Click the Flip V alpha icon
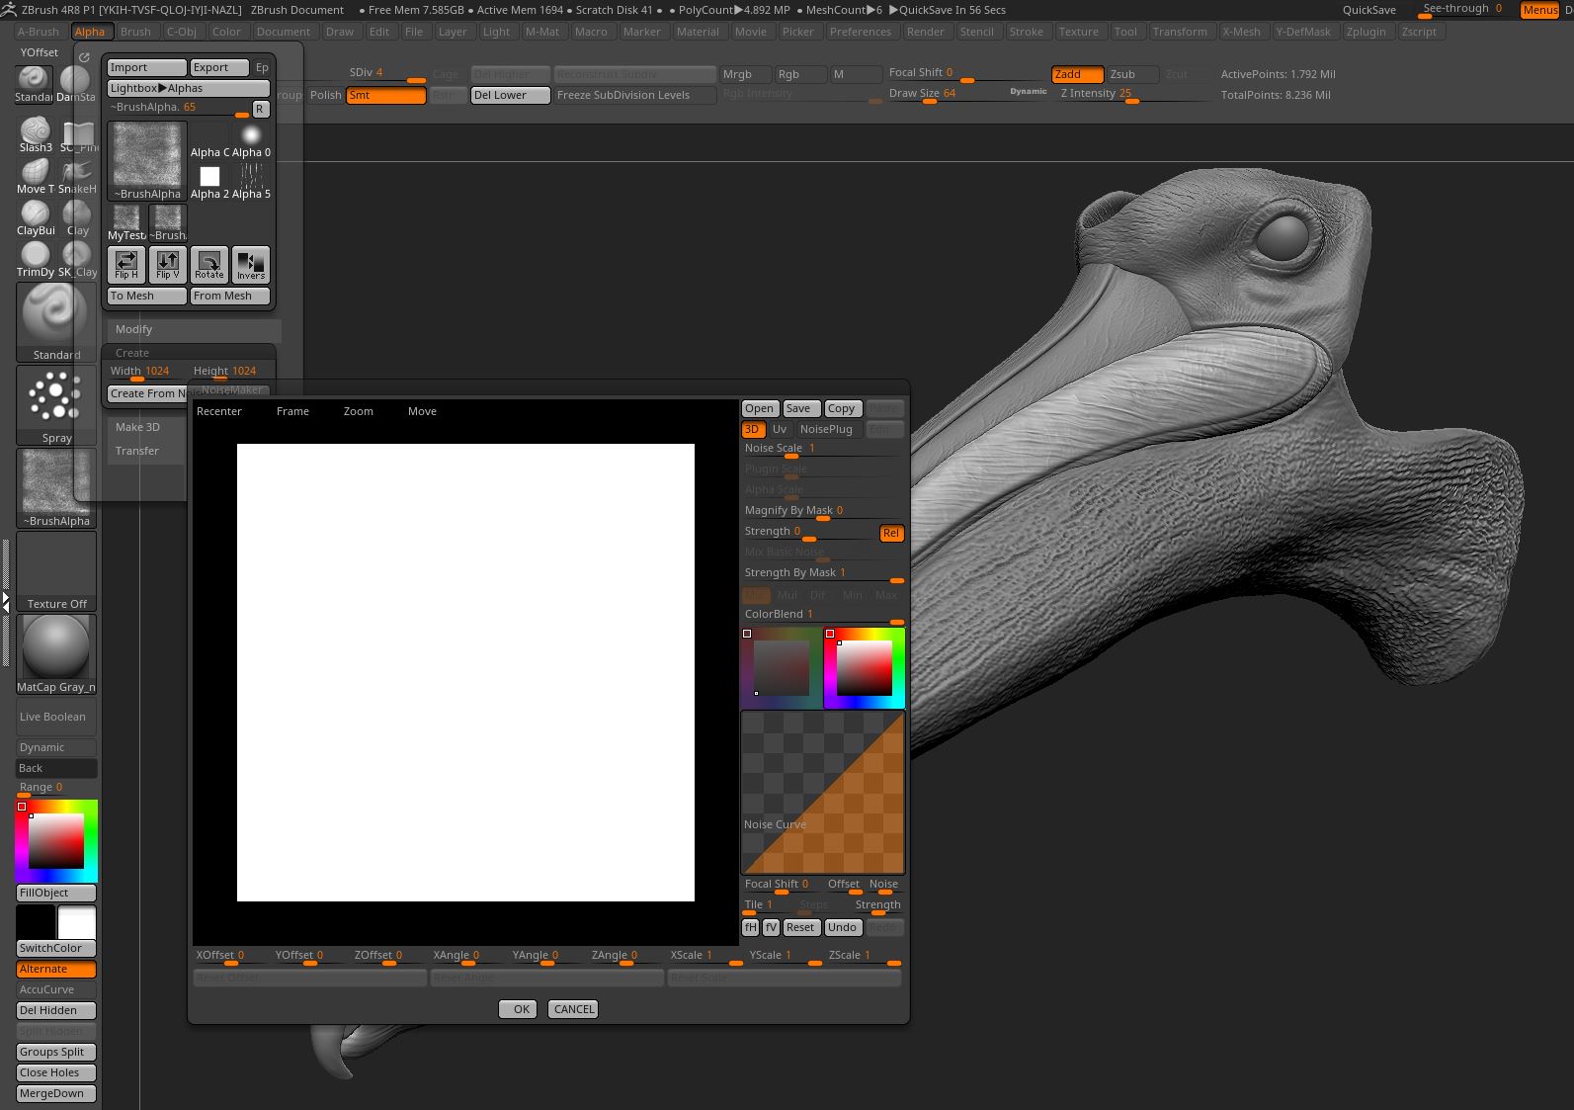 (x=168, y=265)
